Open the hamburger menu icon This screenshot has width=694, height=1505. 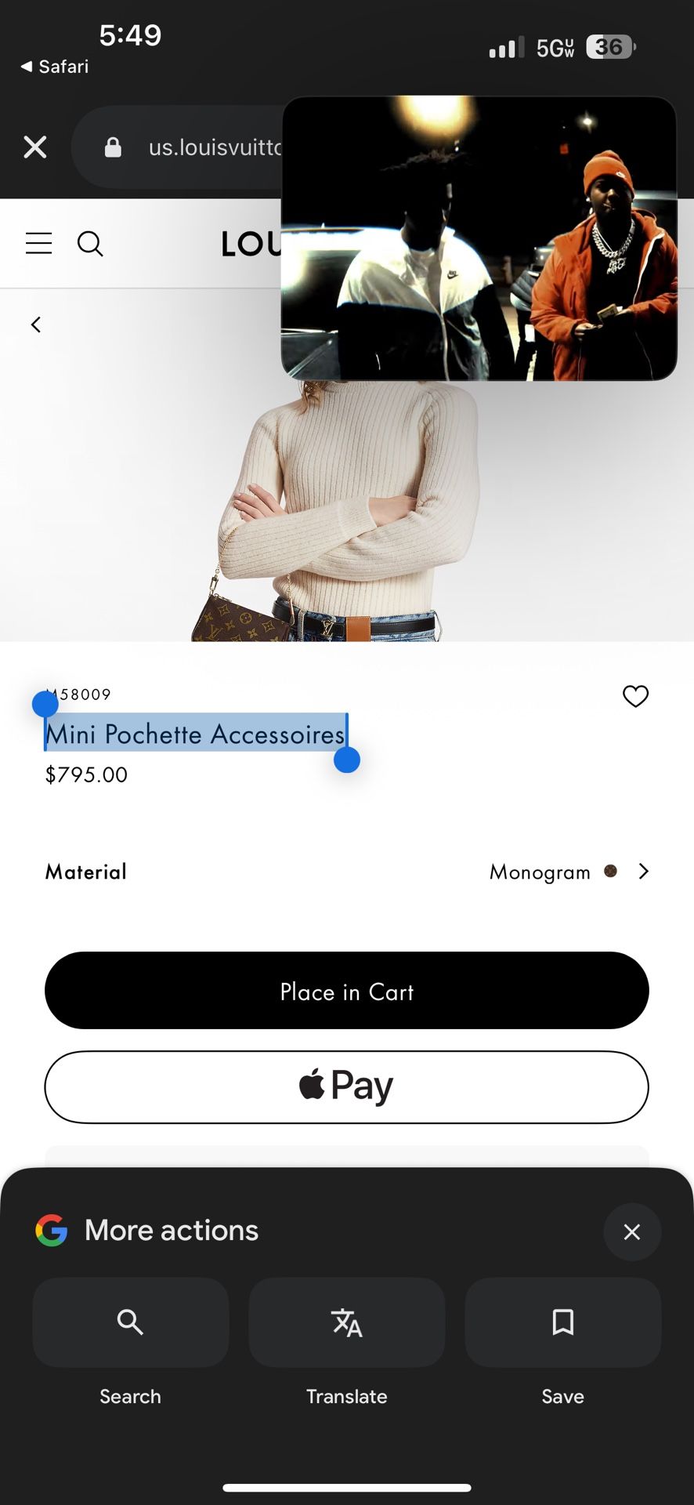38,244
